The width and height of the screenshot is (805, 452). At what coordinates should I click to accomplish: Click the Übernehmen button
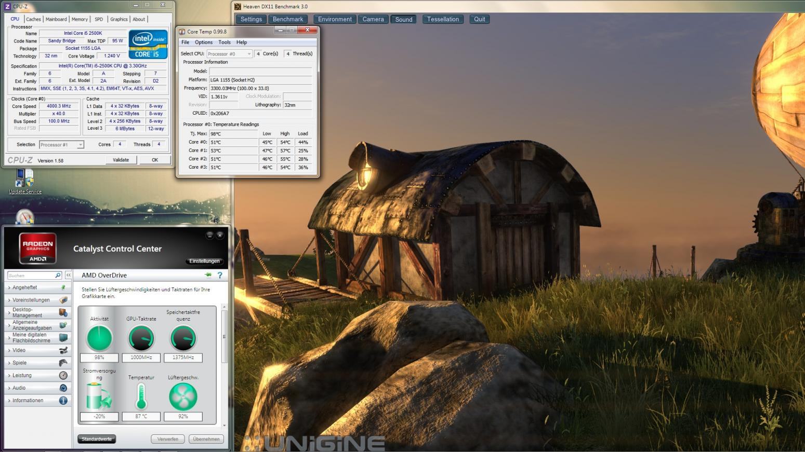[206, 439]
